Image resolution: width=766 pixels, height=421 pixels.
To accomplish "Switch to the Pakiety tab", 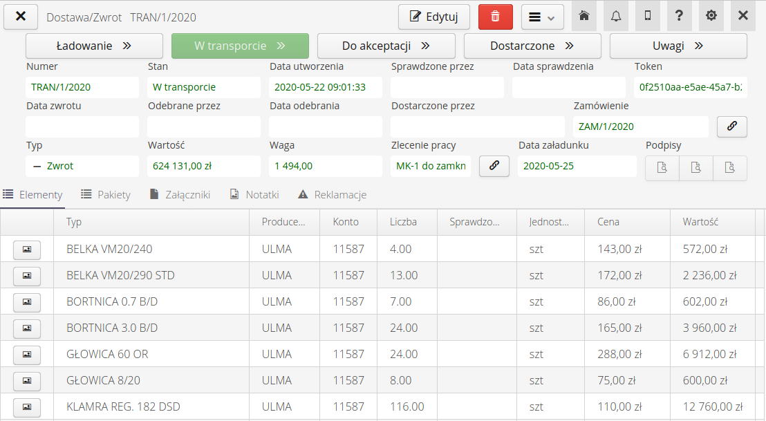I will tap(106, 194).
